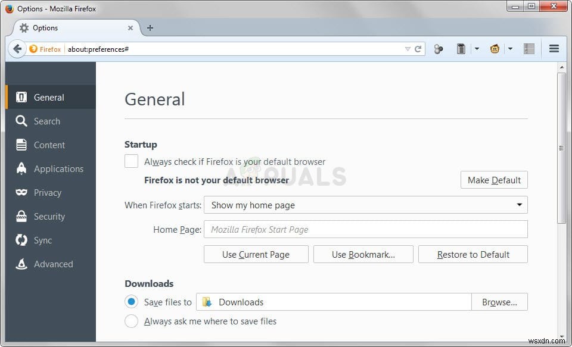Click inside the Home Page field
The height and width of the screenshot is (347, 572).
pos(365,229)
